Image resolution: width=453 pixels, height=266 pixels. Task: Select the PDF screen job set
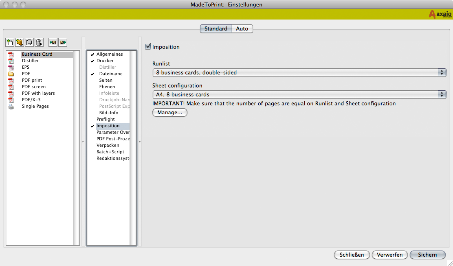[x=34, y=87]
